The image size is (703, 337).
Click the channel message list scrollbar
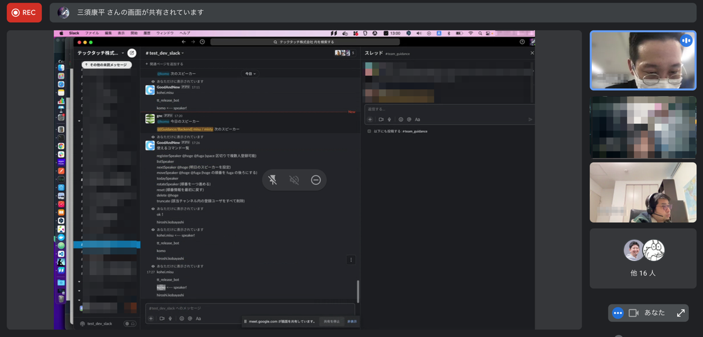click(358, 291)
